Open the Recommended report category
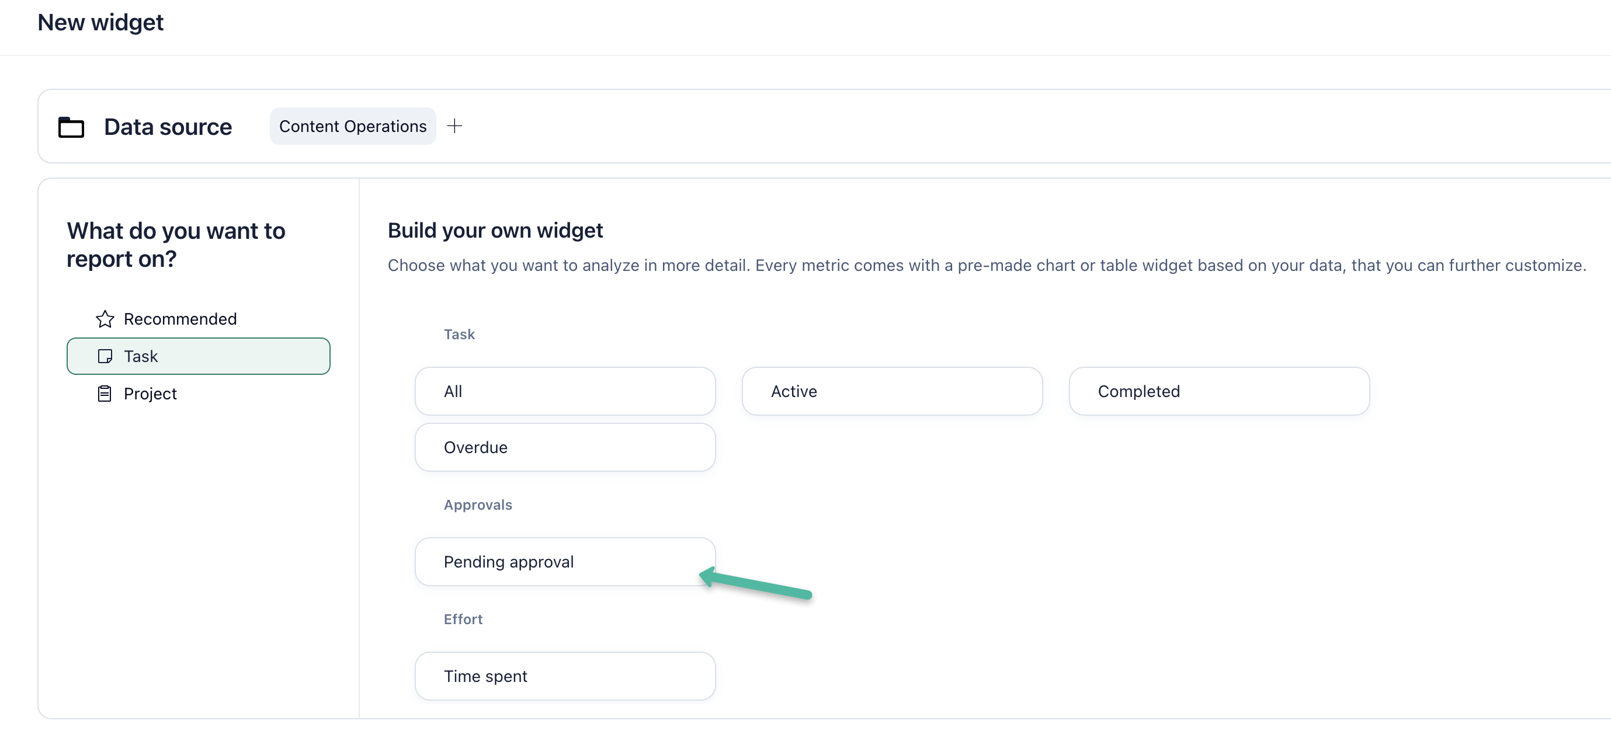The height and width of the screenshot is (731, 1611). [x=180, y=319]
